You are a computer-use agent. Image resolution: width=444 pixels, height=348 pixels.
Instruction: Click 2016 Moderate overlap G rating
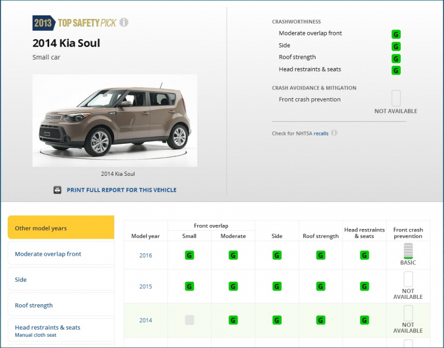(x=233, y=255)
